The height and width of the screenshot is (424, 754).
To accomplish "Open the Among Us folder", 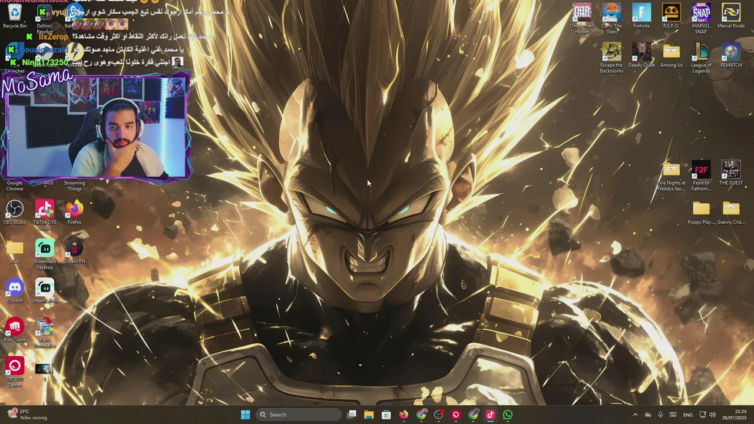I will [x=671, y=55].
